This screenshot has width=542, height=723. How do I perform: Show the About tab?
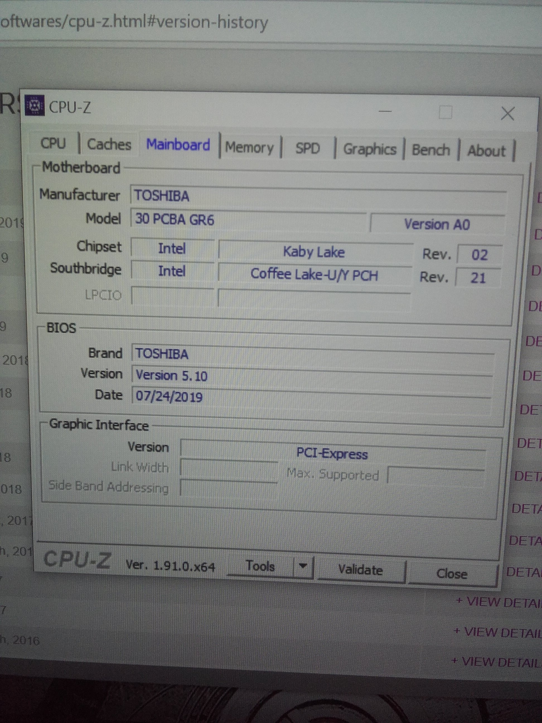[486, 151]
